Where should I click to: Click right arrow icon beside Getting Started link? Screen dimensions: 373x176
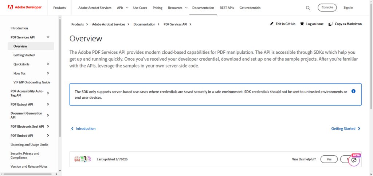coord(359,128)
